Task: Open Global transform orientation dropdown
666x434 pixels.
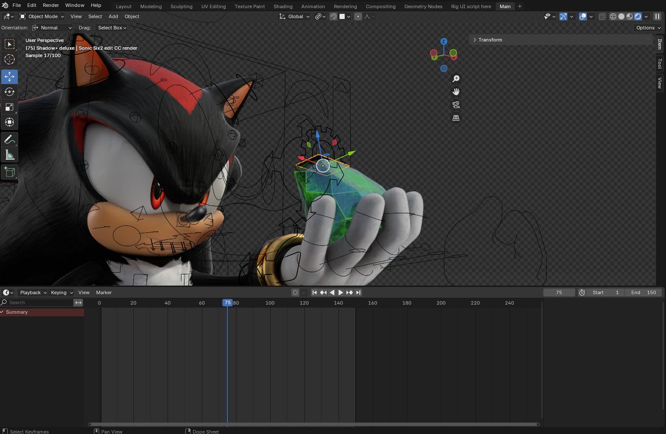Action: pos(294,17)
